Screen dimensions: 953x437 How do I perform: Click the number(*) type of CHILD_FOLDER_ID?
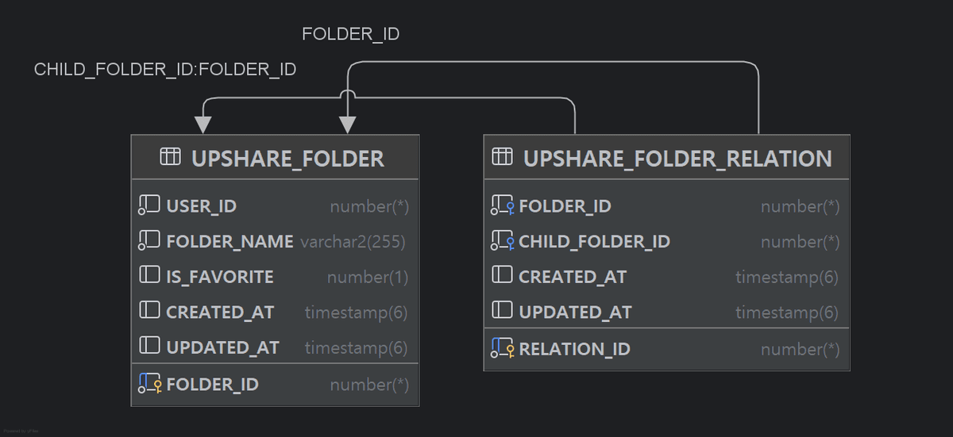[x=801, y=242]
